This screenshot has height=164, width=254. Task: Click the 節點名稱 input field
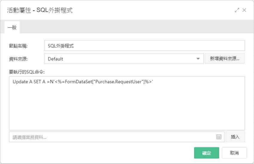pyautogui.click(x=144, y=45)
